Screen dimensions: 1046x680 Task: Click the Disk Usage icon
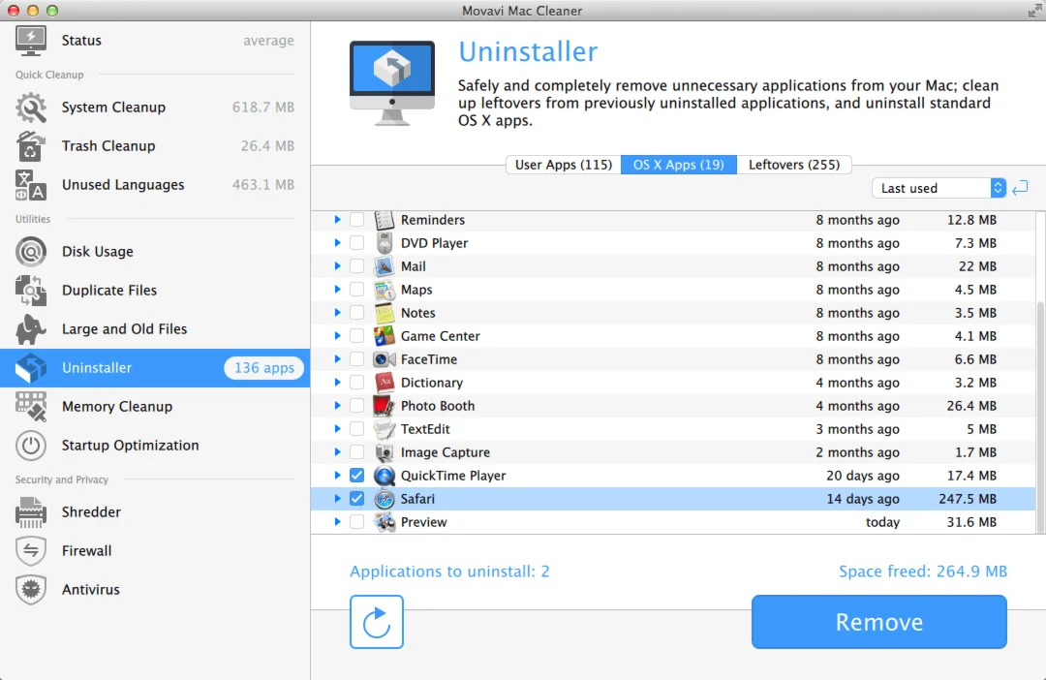coord(31,252)
